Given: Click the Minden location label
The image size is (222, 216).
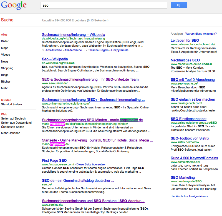Looking at the screenshot, I should click(6, 100).
